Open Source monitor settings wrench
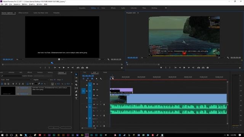The height and width of the screenshot is (137, 244). (108, 59)
